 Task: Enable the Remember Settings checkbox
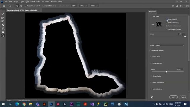150,50
